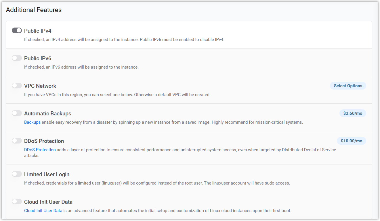Screen dimensions: 380x221
Task: Disable the Public IPv4 toggle
Action: click(x=17, y=30)
